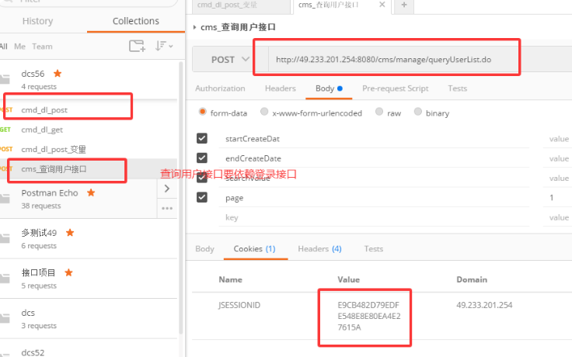Open the dcs56 collection folder
This screenshot has height=357, width=572.
point(89,80)
